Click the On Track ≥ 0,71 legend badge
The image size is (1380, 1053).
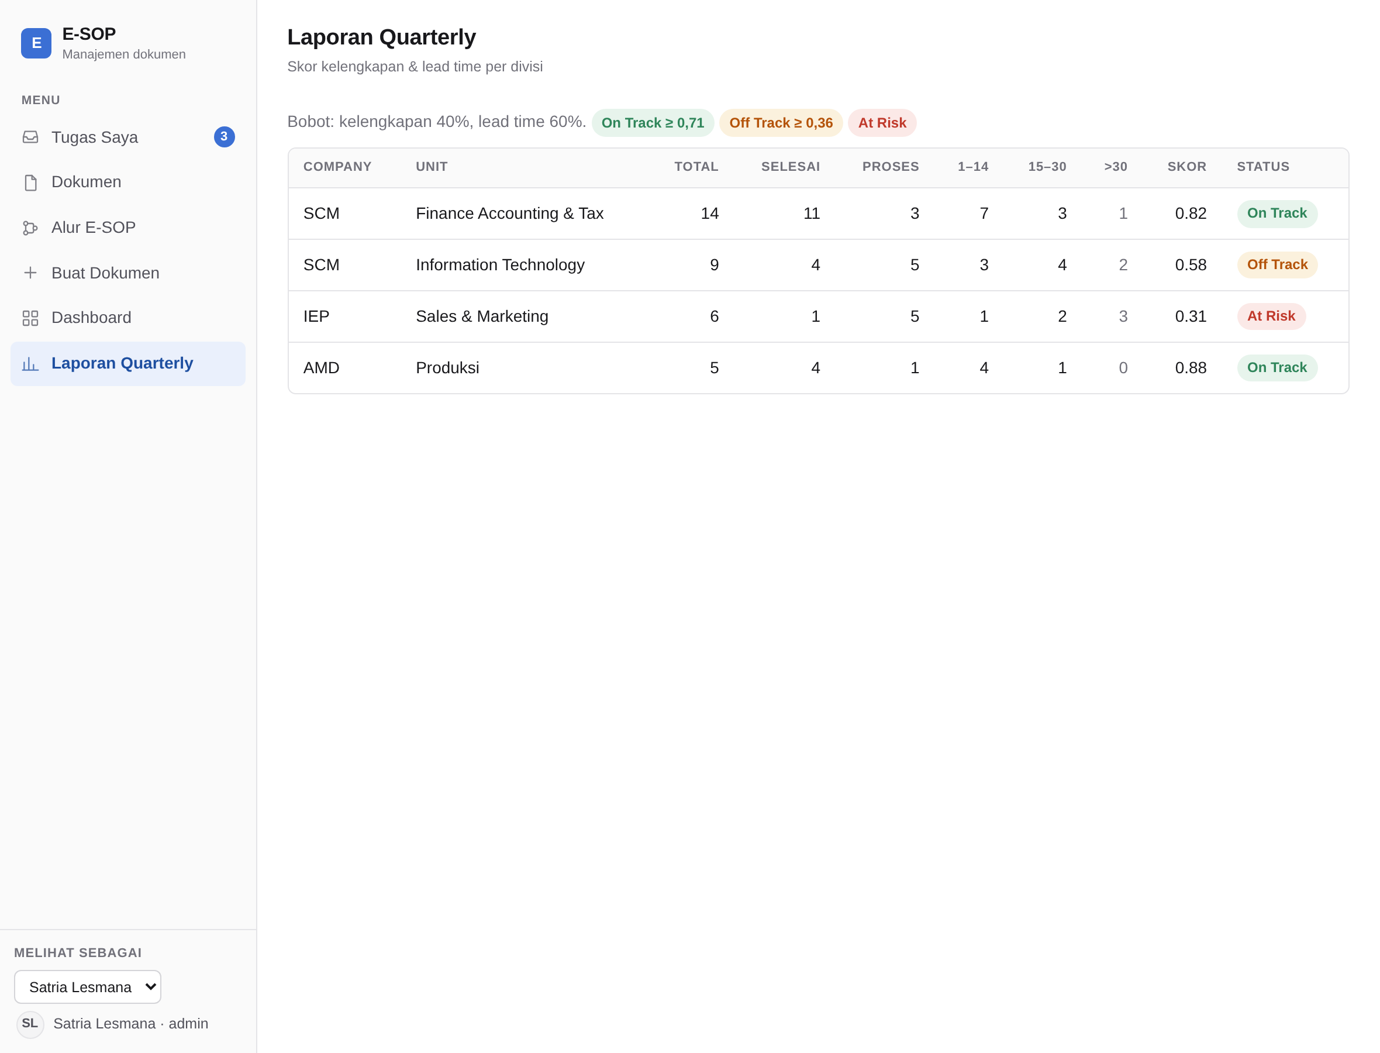pos(653,123)
